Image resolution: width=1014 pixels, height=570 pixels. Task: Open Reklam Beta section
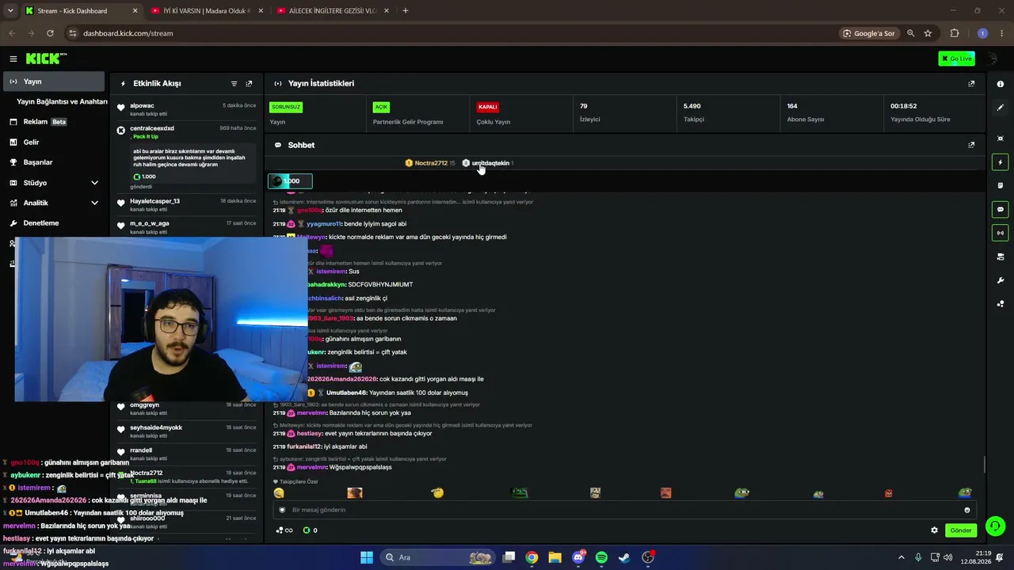(54, 122)
